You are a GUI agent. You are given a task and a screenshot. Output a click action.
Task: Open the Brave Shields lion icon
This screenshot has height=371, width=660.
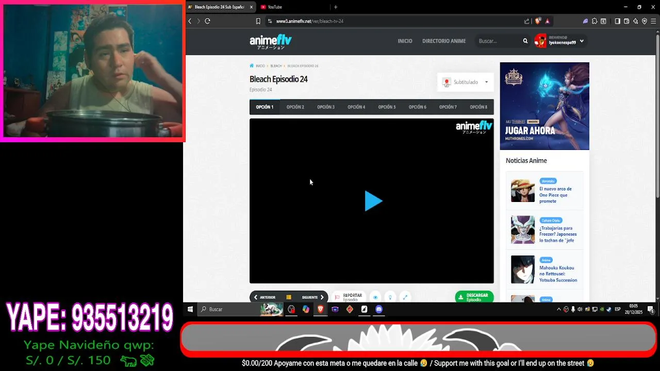(x=538, y=21)
